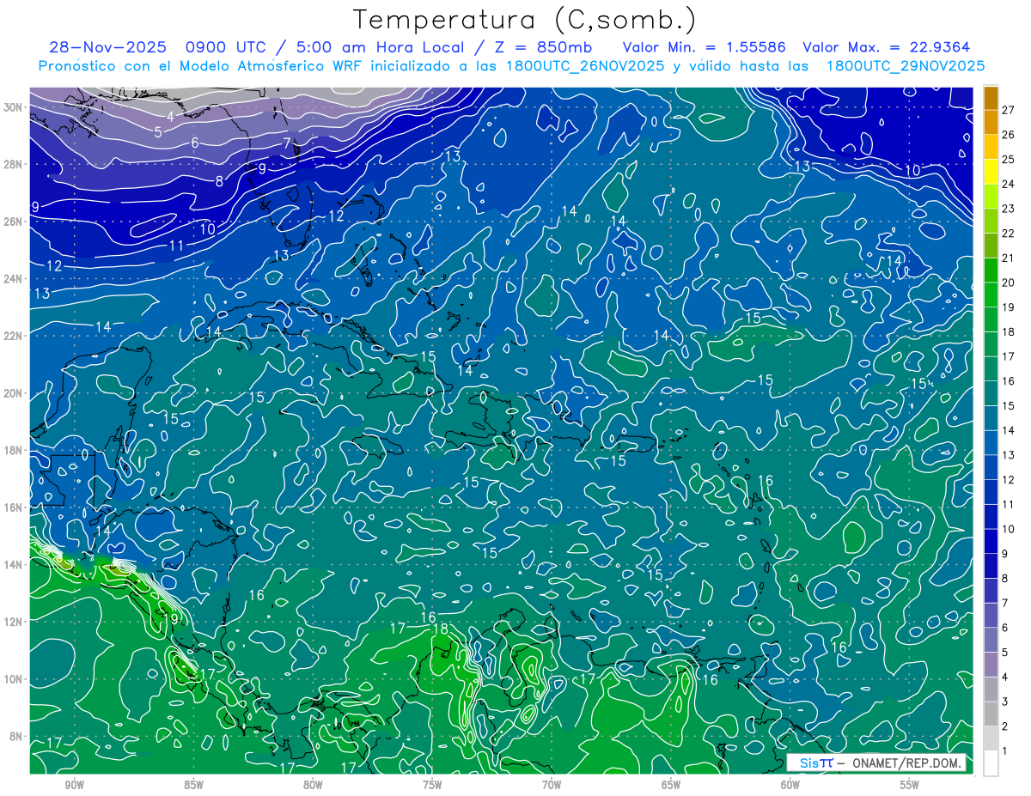The image size is (1031, 796).
Task: Click the '75W' longitude axis label
Action: 432,785
